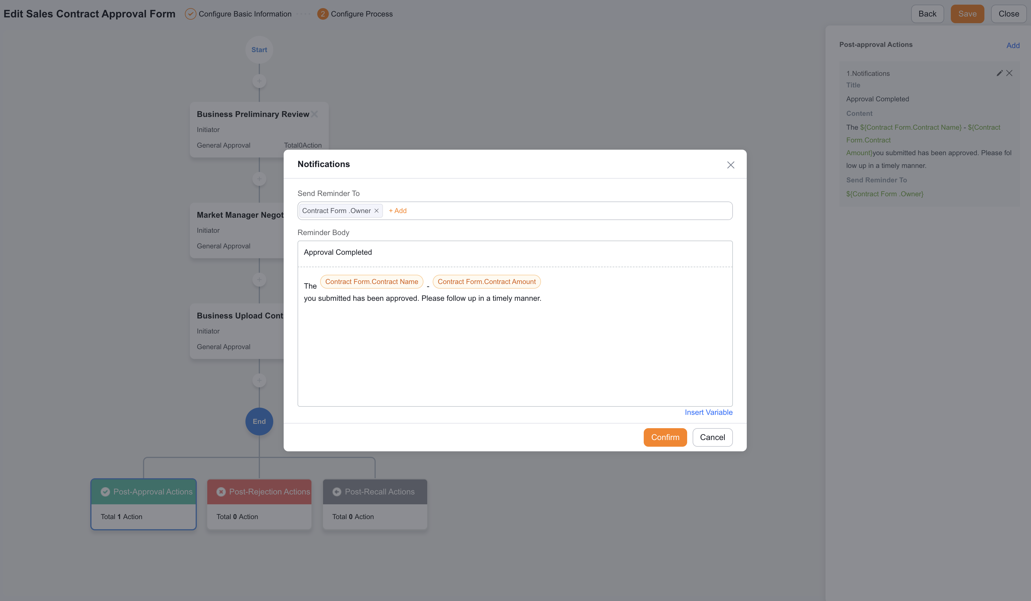Image resolution: width=1031 pixels, height=601 pixels.
Task: Select Contract Form.Contract Amount variable chip
Action: tap(487, 281)
